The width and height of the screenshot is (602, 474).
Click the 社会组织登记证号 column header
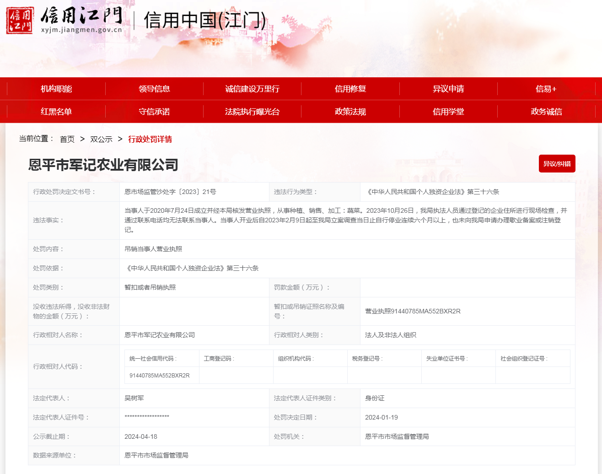point(524,359)
